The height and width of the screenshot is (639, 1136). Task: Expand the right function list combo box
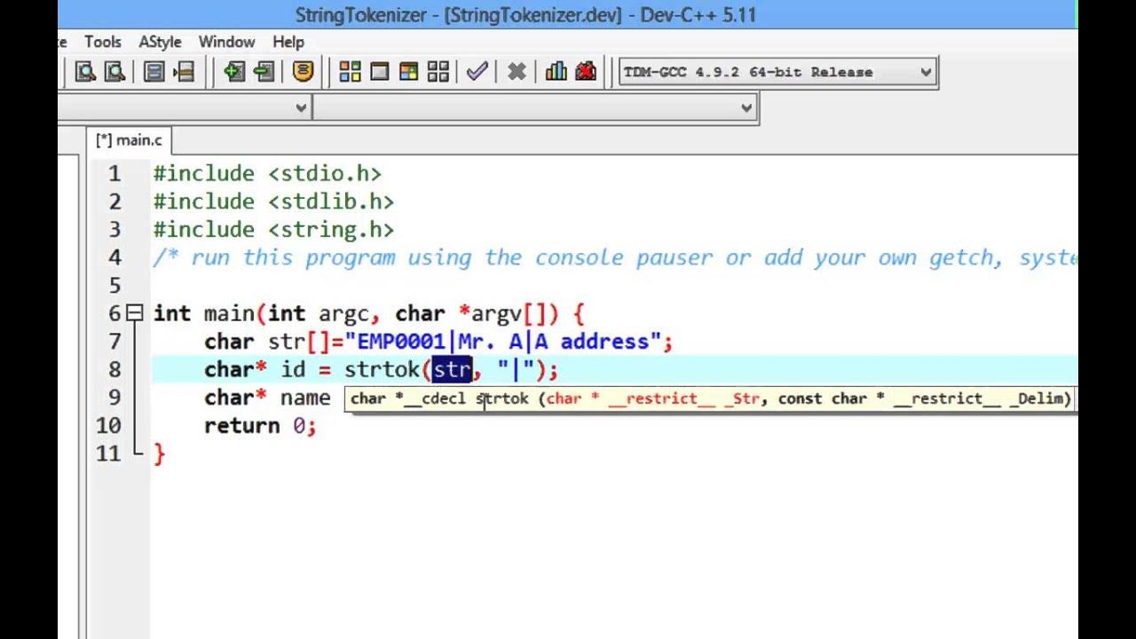pos(746,108)
